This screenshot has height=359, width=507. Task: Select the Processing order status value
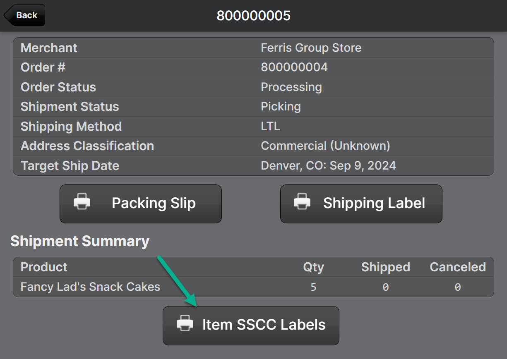[291, 87]
